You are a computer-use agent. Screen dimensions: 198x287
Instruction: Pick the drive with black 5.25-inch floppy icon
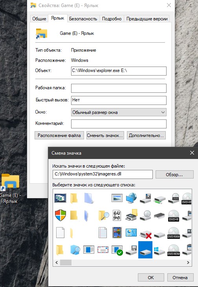[x=145, y=199]
